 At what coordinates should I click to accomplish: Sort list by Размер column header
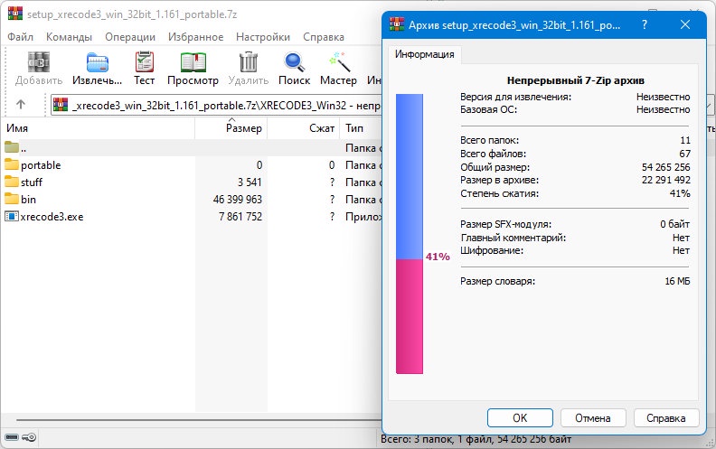pyautogui.click(x=231, y=128)
